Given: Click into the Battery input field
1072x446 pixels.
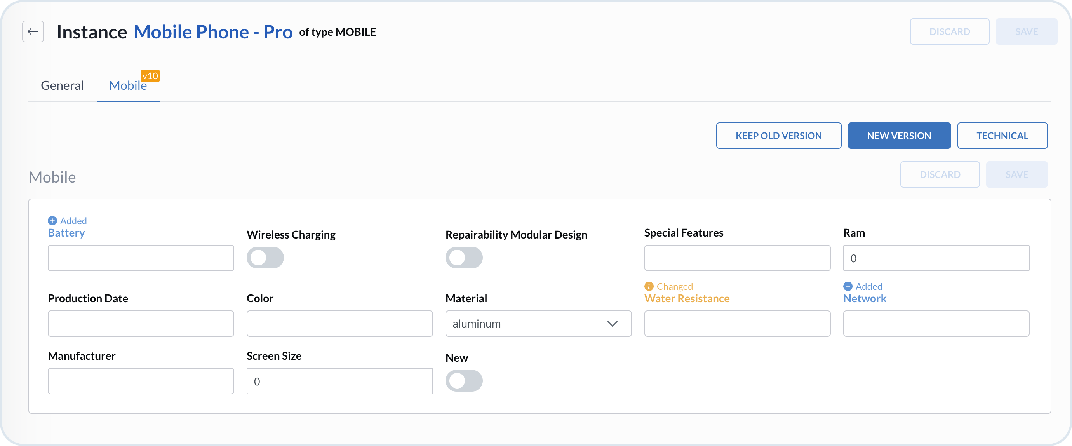Looking at the screenshot, I should tap(141, 258).
